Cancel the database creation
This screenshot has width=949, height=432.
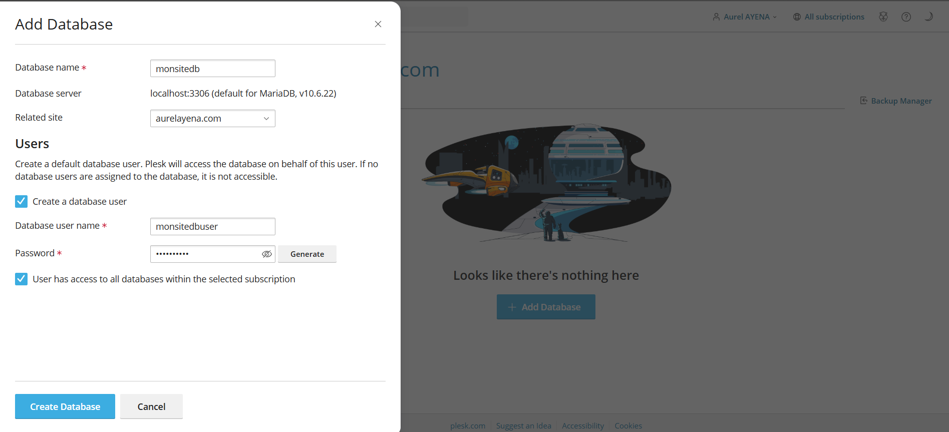click(x=151, y=406)
